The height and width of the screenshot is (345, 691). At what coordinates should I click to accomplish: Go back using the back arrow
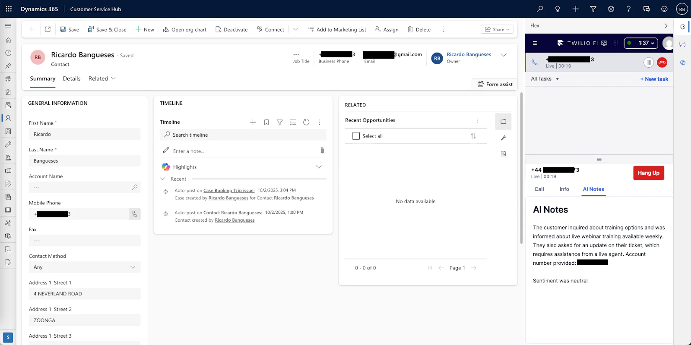point(32,29)
